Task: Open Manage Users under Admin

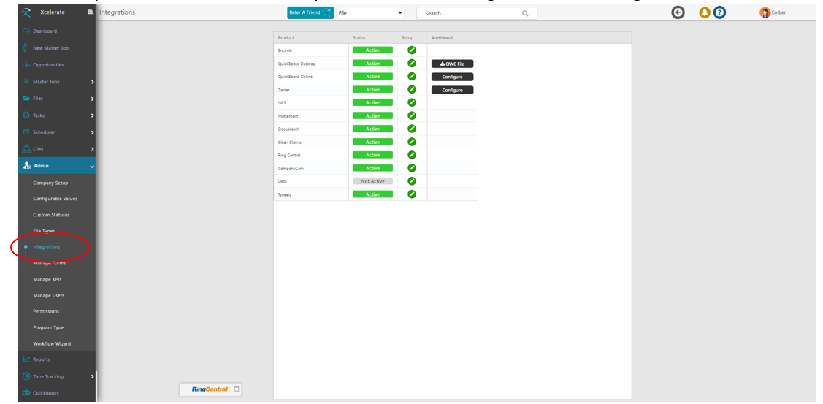Action: pos(49,295)
